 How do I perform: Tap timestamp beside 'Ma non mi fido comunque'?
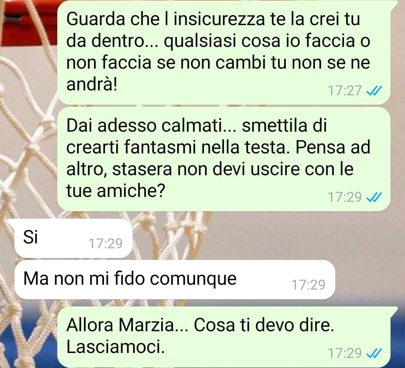click(x=308, y=285)
